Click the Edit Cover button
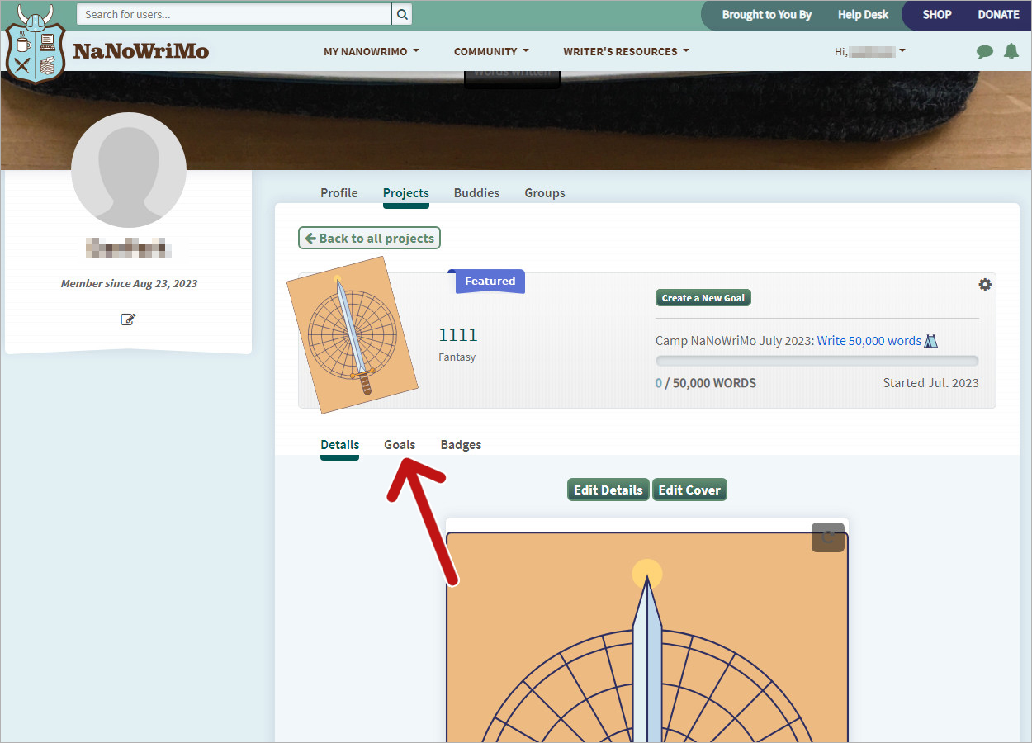This screenshot has height=743, width=1032. [689, 490]
